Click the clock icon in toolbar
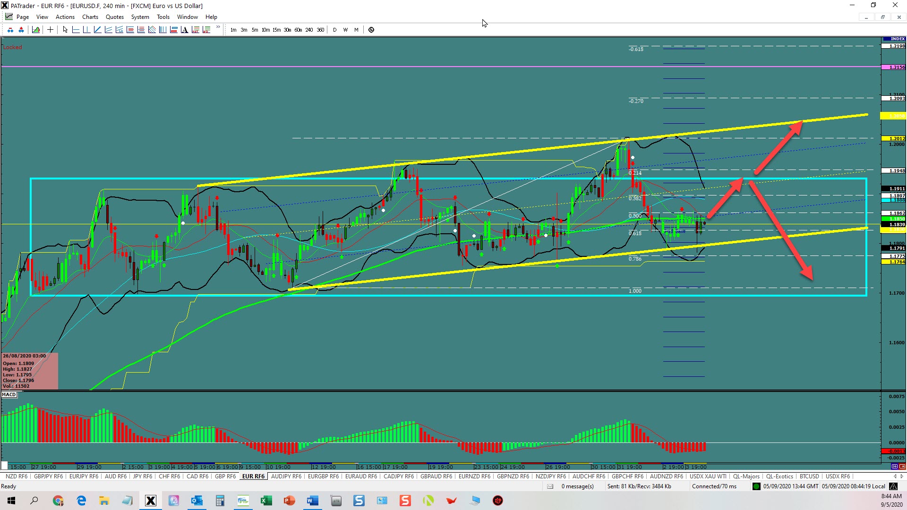 point(371,30)
